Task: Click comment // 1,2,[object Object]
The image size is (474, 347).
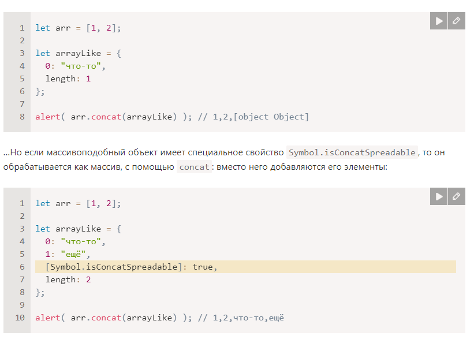Action: (x=253, y=117)
